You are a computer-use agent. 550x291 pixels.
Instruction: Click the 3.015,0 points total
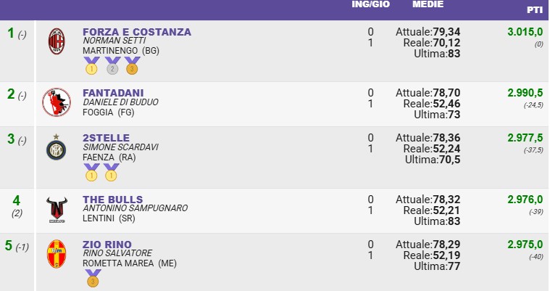(x=525, y=32)
